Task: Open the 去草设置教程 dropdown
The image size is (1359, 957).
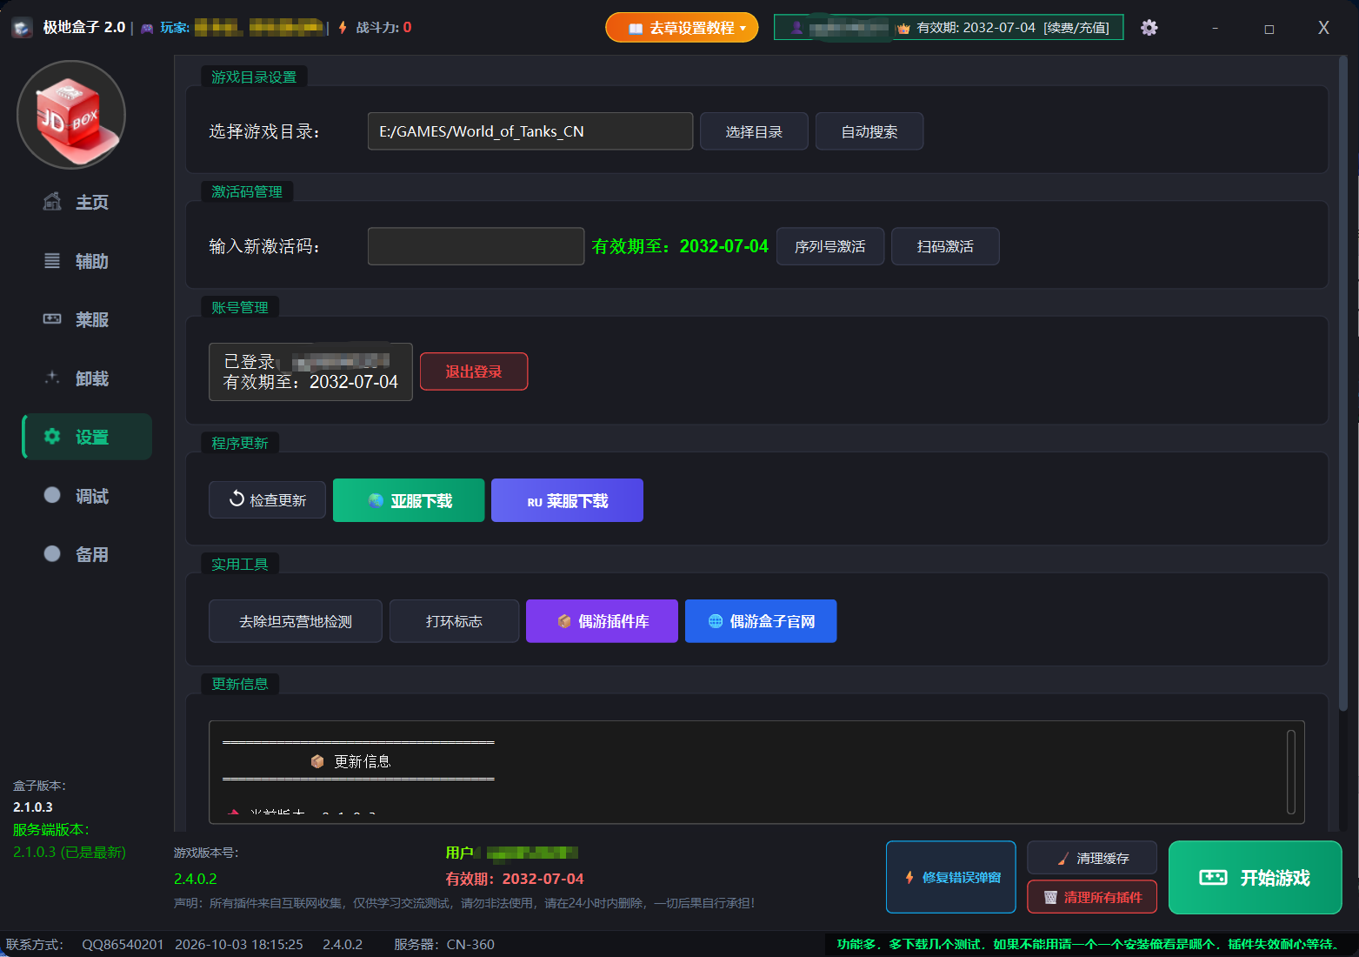Action: (682, 28)
